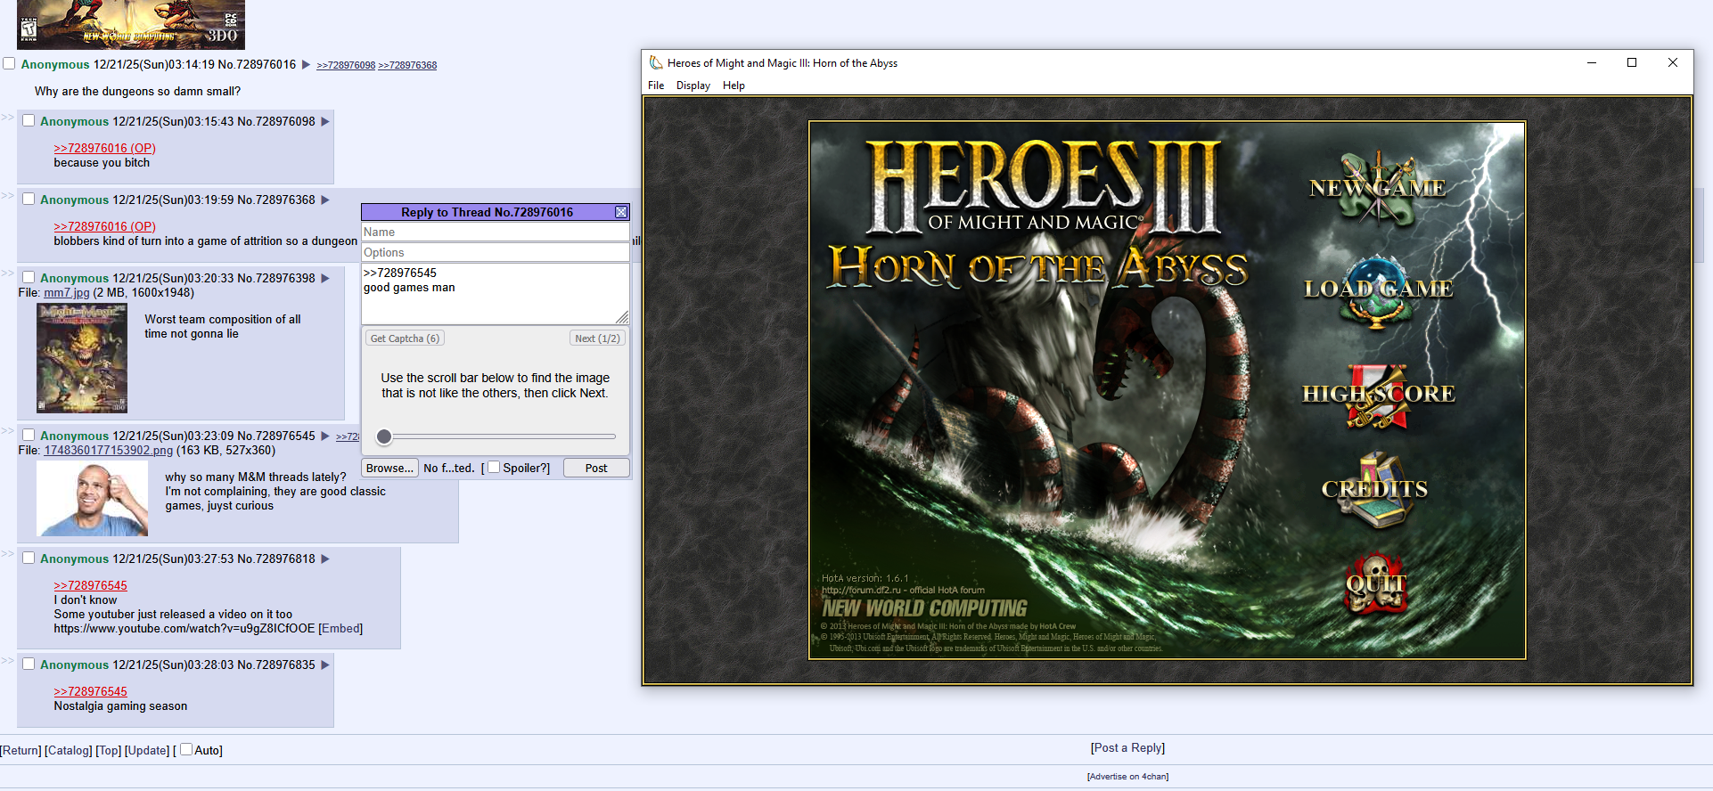
Task: Click the Next (1/2) captcha button
Action: (x=597, y=338)
